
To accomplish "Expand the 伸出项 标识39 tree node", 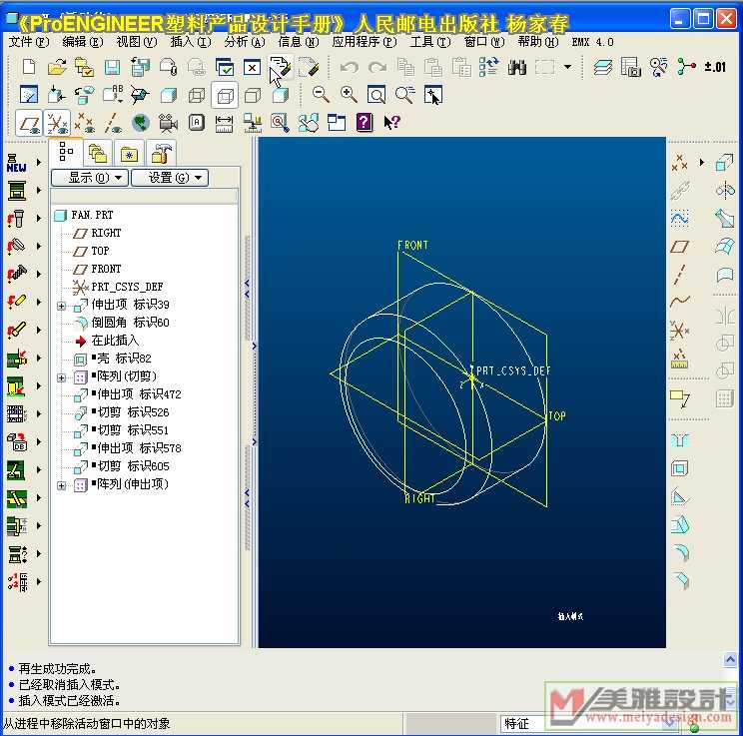I will (x=61, y=306).
